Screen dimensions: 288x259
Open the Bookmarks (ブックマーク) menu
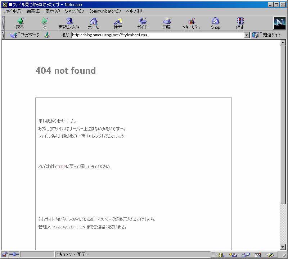24,35
